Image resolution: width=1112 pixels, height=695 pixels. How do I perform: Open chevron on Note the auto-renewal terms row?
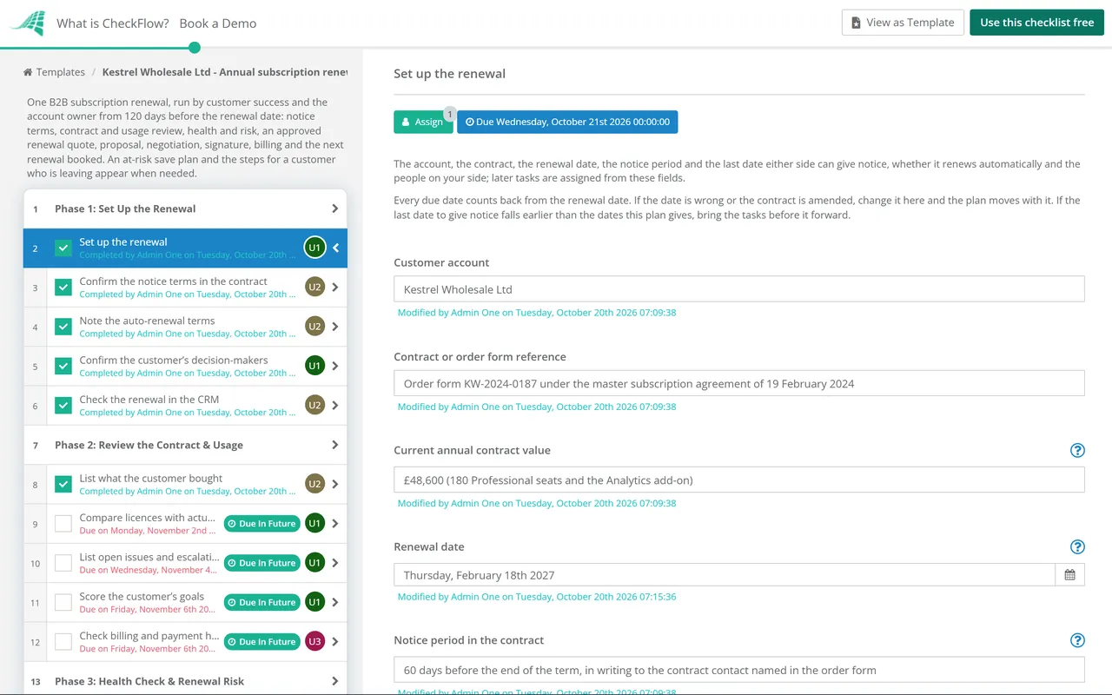[335, 327]
